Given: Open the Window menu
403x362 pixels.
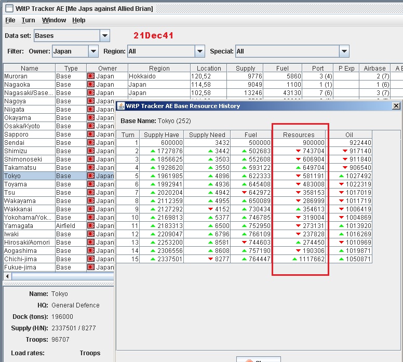Looking at the screenshot, I should tap(54, 20).
